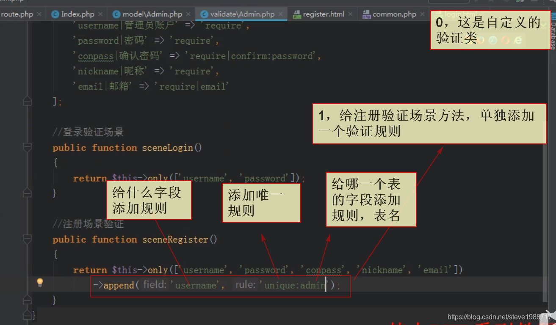Click 'return' keyword in sceneRegister
The image size is (556, 325).
pyautogui.click(x=90, y=270)
